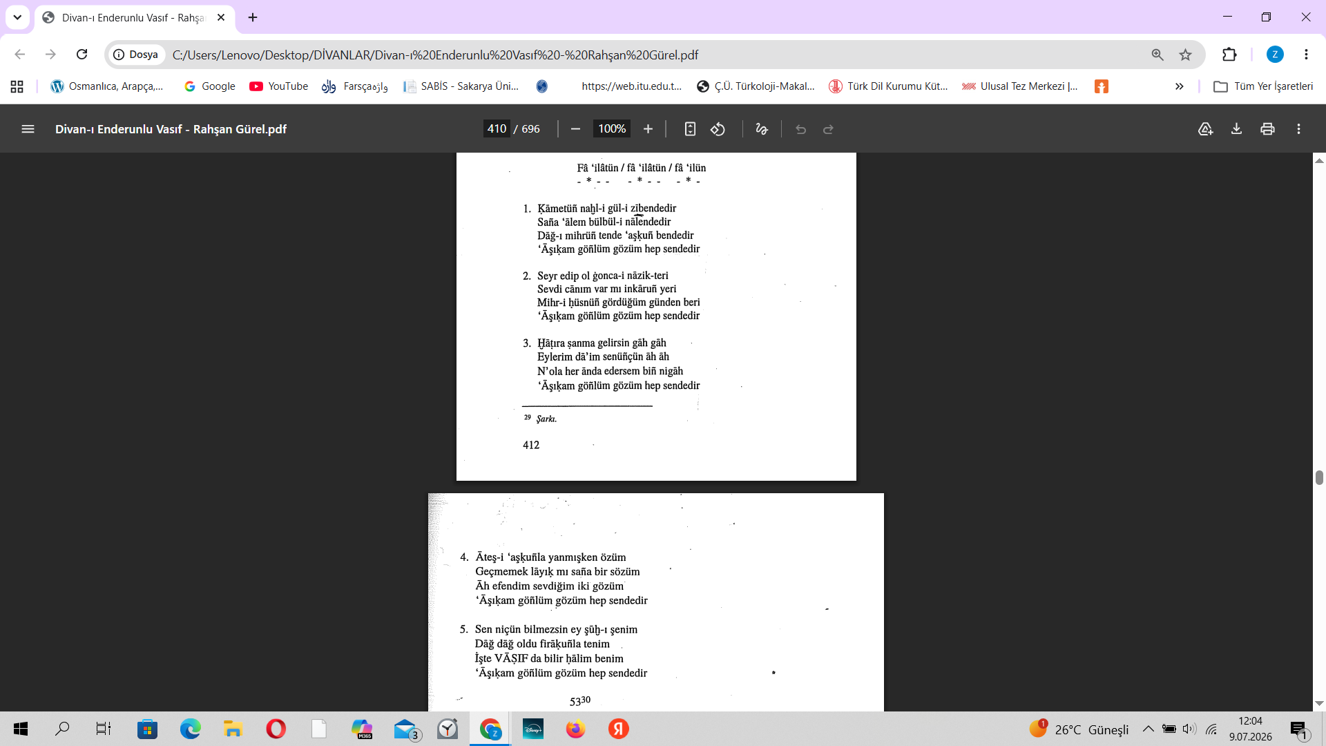
Task: Open a new browser tab
Action: point(253,17)
